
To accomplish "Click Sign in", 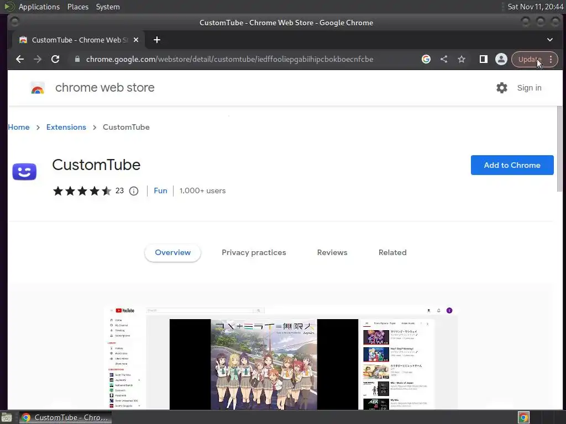I will 529,88.
